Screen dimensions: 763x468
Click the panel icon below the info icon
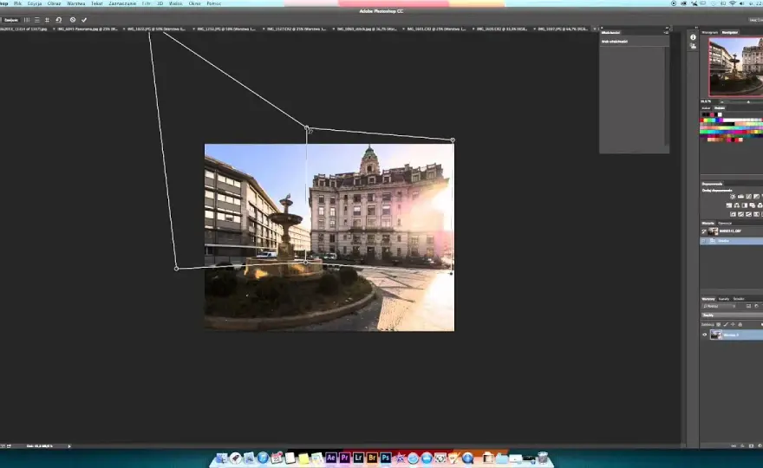coord(693,46)
